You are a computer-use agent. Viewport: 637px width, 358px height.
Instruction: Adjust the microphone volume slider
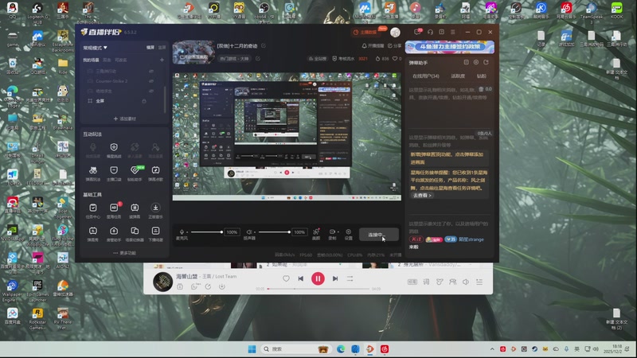pyautogui.click(x=206, y=232)
